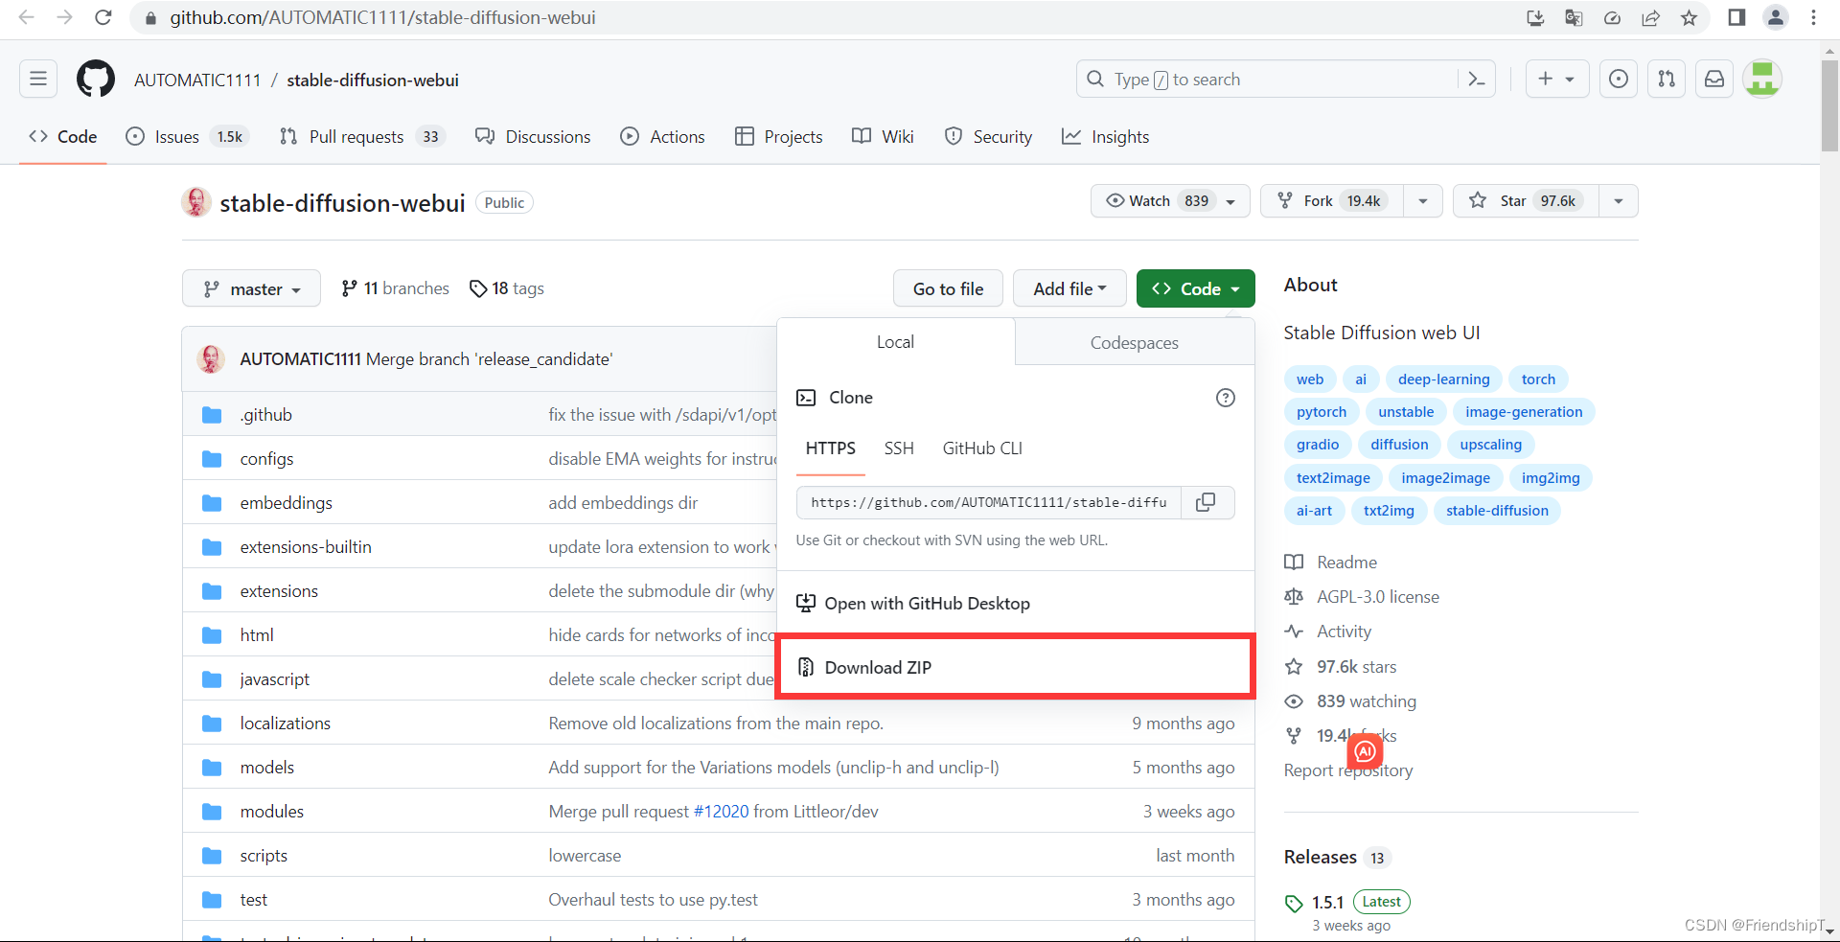Open the Projects tab
The height and width of the screenshot is (942, 1840).
point(778,136)
